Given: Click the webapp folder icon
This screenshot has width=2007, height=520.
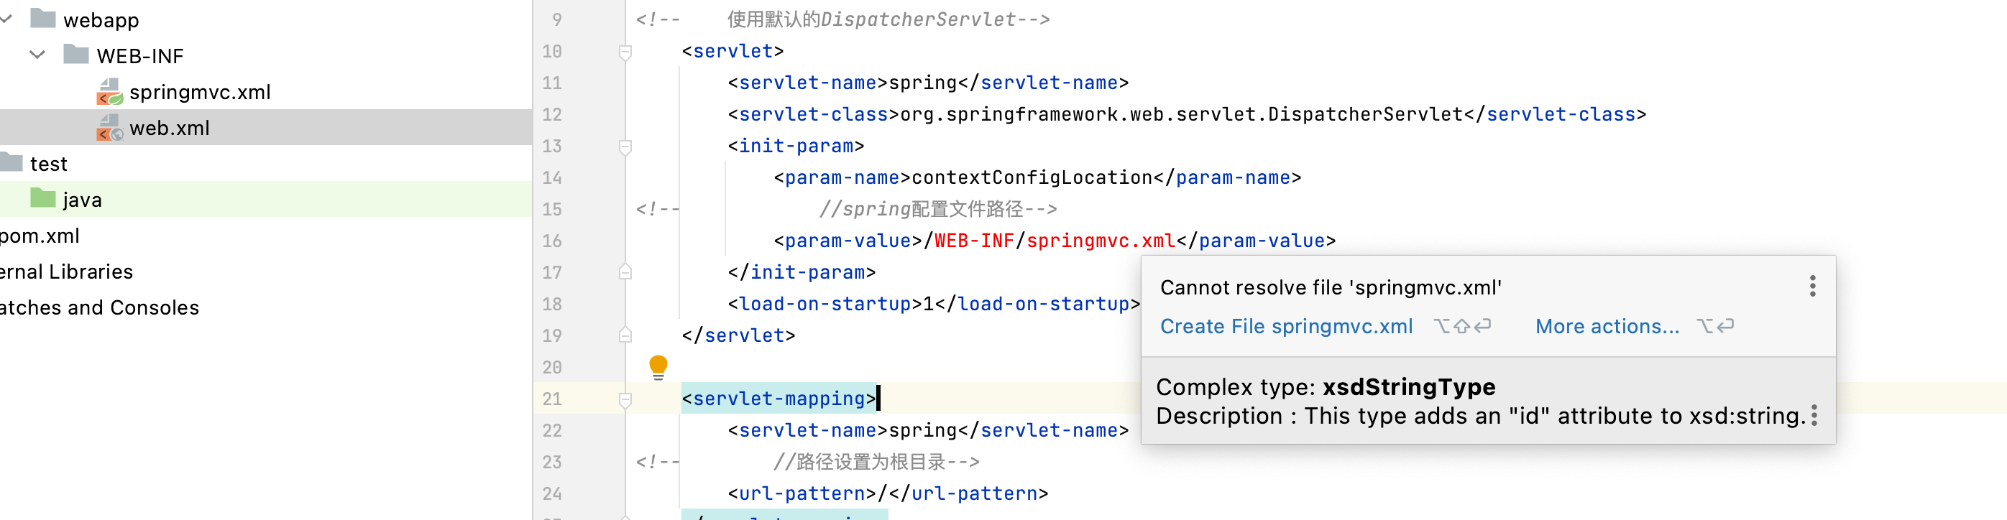Looking at the screenshot, I should click(43, 19).
